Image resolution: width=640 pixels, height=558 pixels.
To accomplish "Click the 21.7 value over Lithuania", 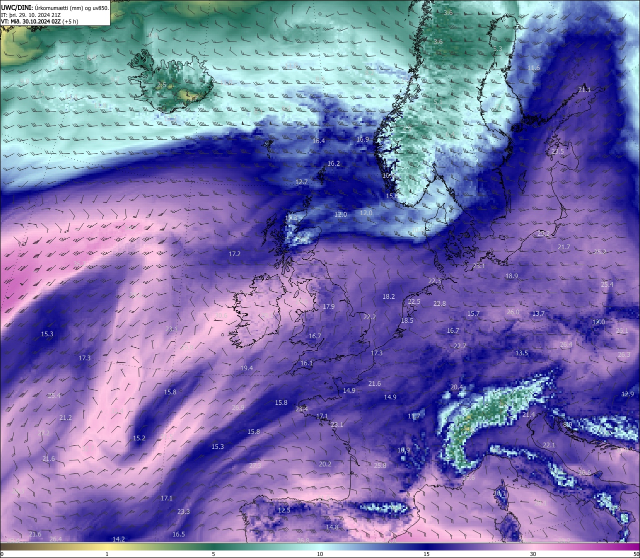I will pos(564,247).
